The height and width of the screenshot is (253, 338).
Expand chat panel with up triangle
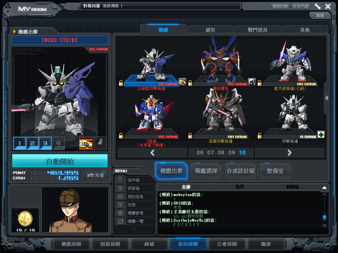point(324,187)
